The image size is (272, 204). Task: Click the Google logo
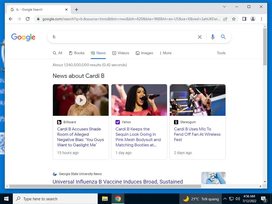coord(23,37)
